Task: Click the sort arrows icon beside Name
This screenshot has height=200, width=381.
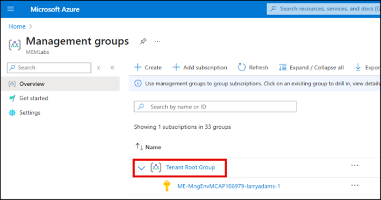Action: click(x=139, y=147)
